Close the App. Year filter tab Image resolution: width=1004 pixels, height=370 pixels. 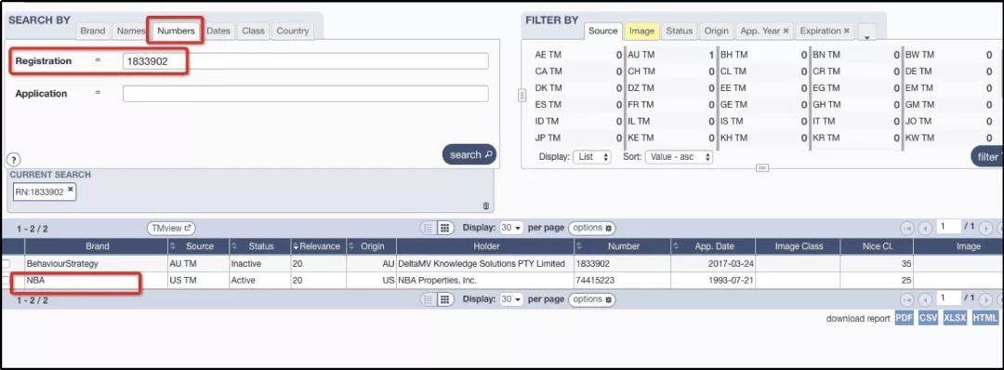786,31
